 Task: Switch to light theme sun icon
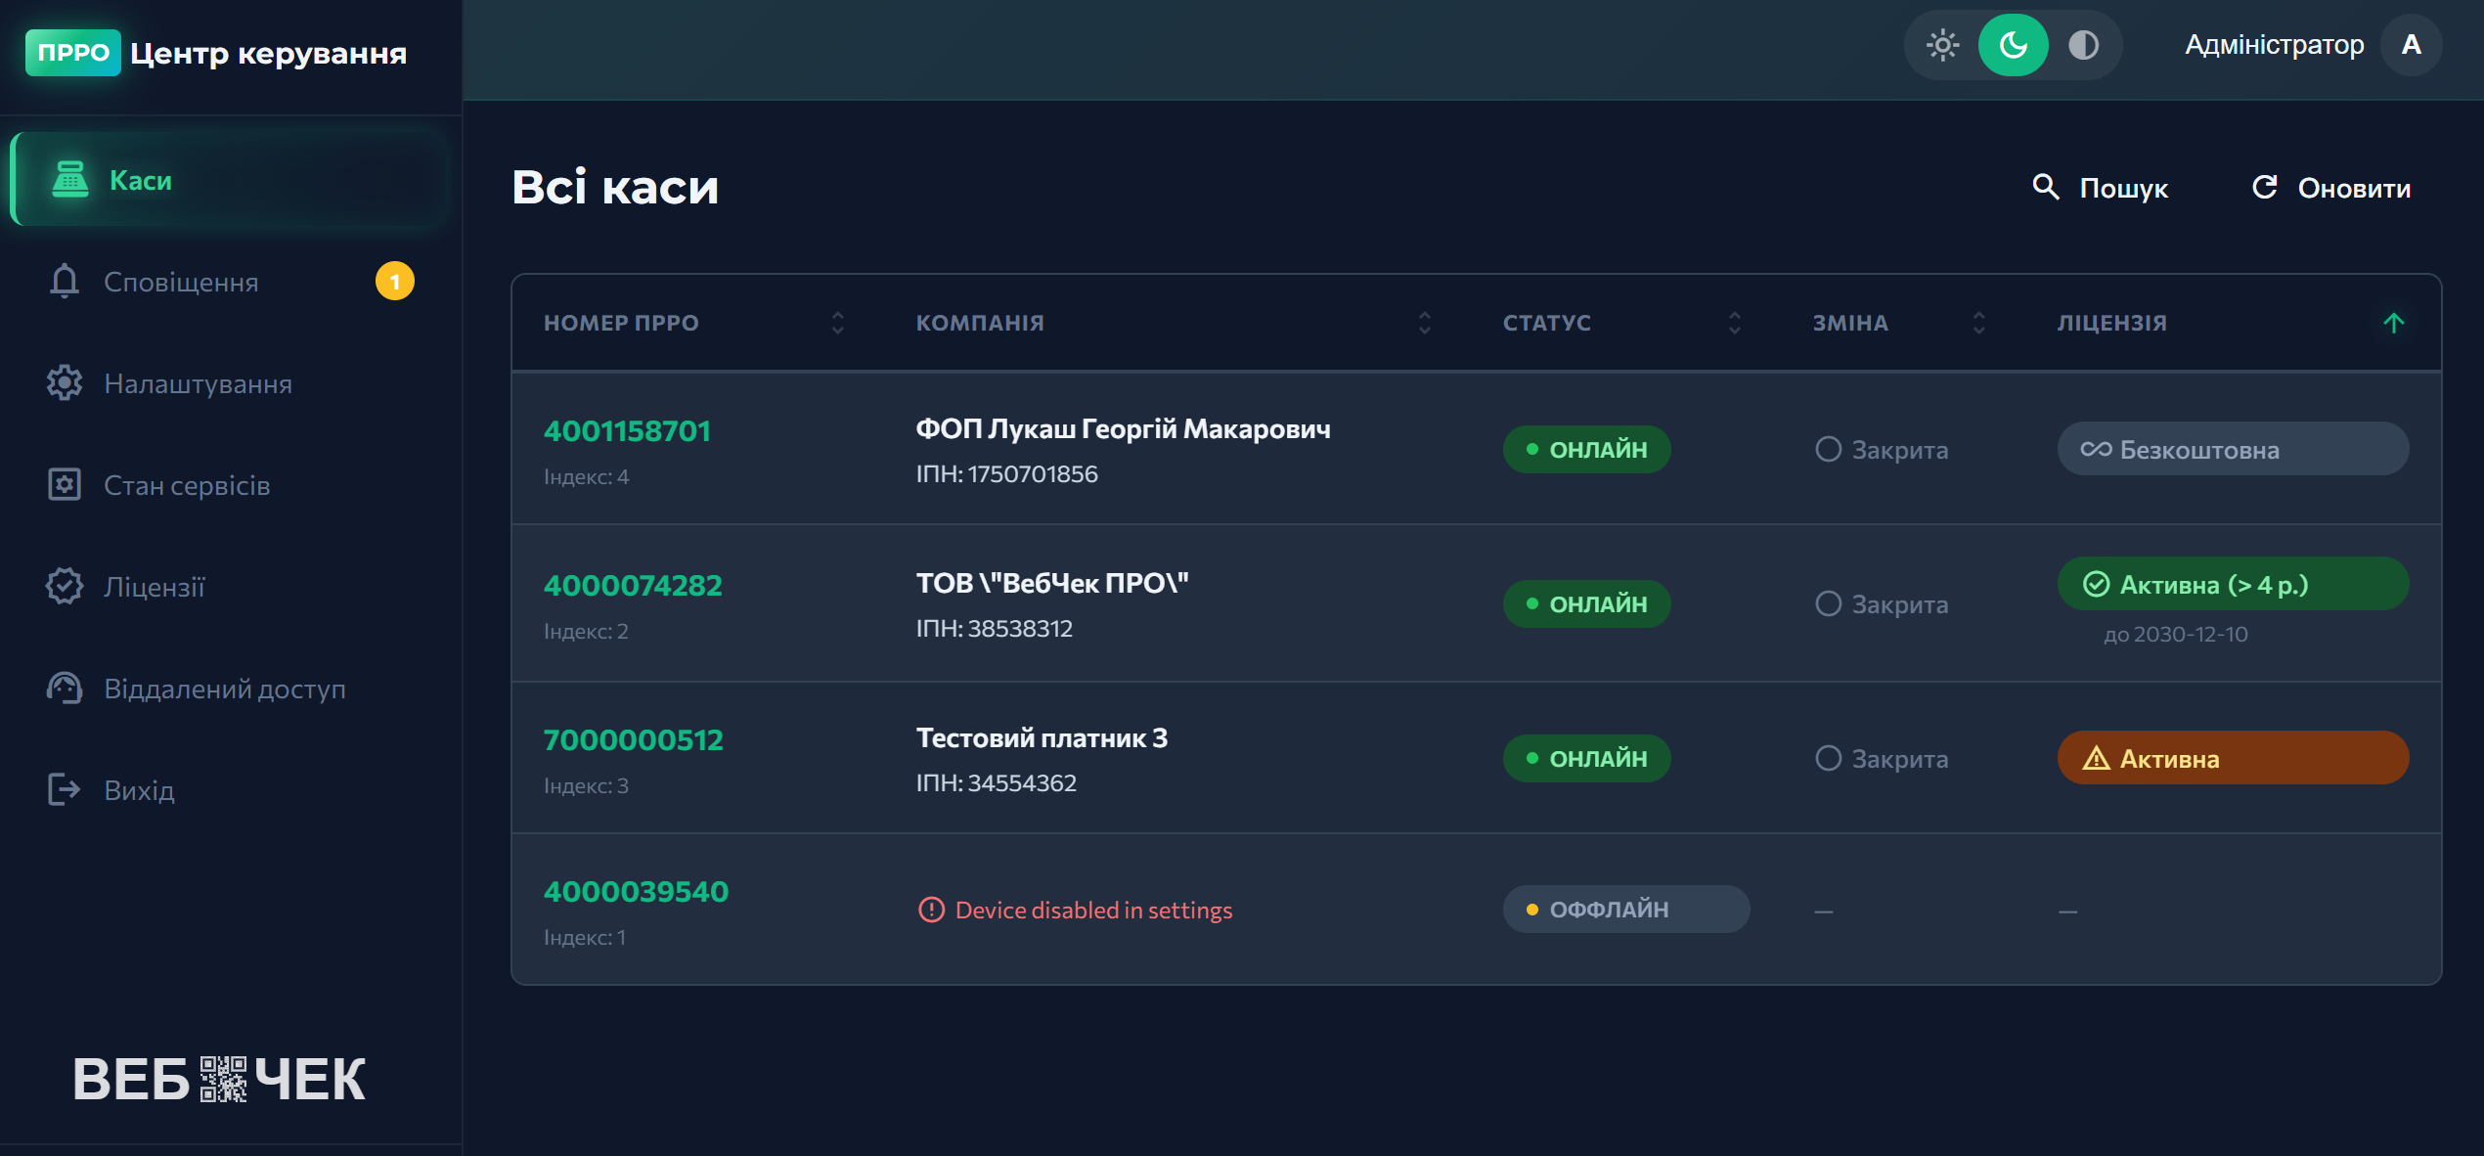click(1942, 45)
